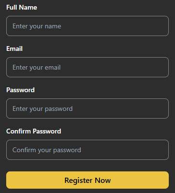Click the word 'Confirm' in the last label
This screenshot has height=193, width=175.
coord(19,131)
